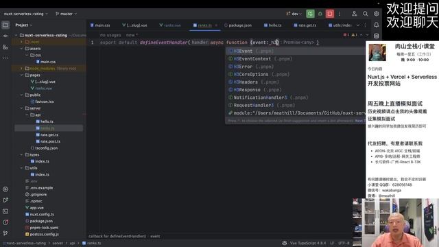Select H3EventContext completion suggestion

pos(296,59)
